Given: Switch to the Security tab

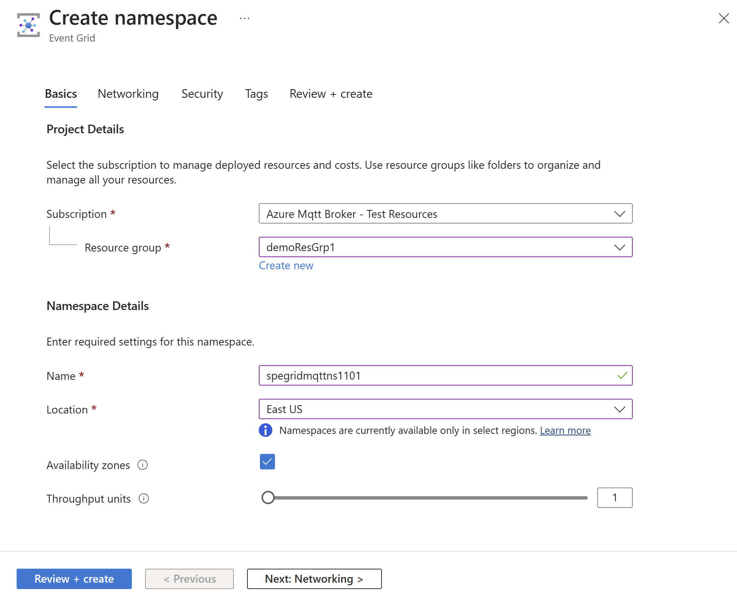Looking at the screenshot, I should [201, 93].
